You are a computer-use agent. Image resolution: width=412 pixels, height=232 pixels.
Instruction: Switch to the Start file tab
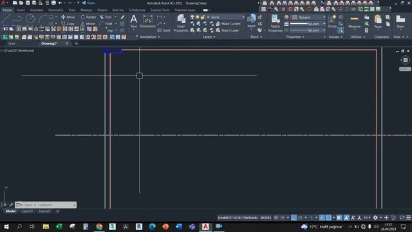(x=12, y=44)
